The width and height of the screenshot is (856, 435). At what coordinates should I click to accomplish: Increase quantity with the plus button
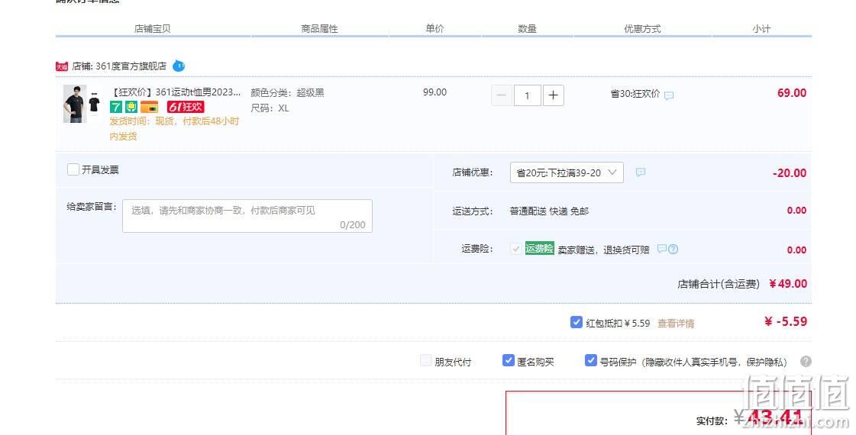click(x=553, y=95)
